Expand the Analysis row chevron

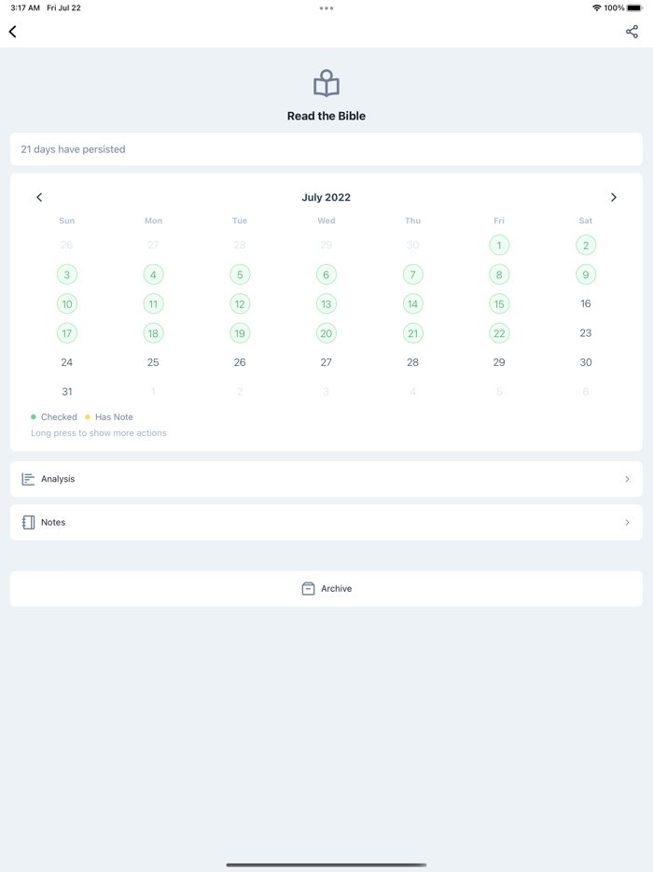[627, 479]
